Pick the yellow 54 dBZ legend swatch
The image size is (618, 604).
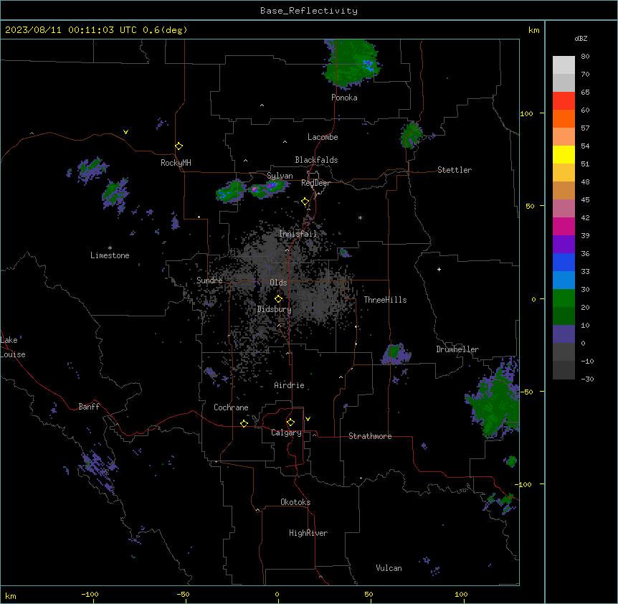pyautogui.click(x=564, y=155)
